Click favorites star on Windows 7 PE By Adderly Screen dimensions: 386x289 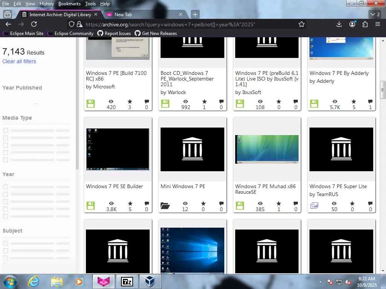[x=354, y=101]
